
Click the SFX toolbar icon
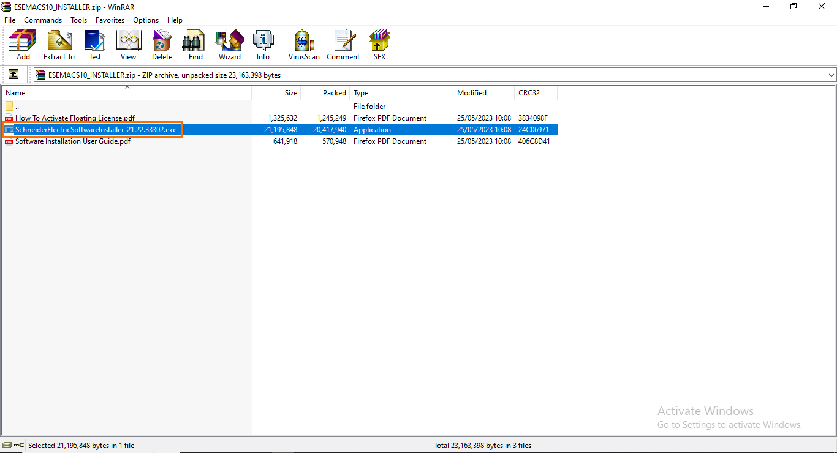tap(379, 45)
